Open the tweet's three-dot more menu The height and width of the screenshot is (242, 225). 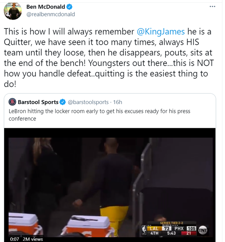coord(212,6)
